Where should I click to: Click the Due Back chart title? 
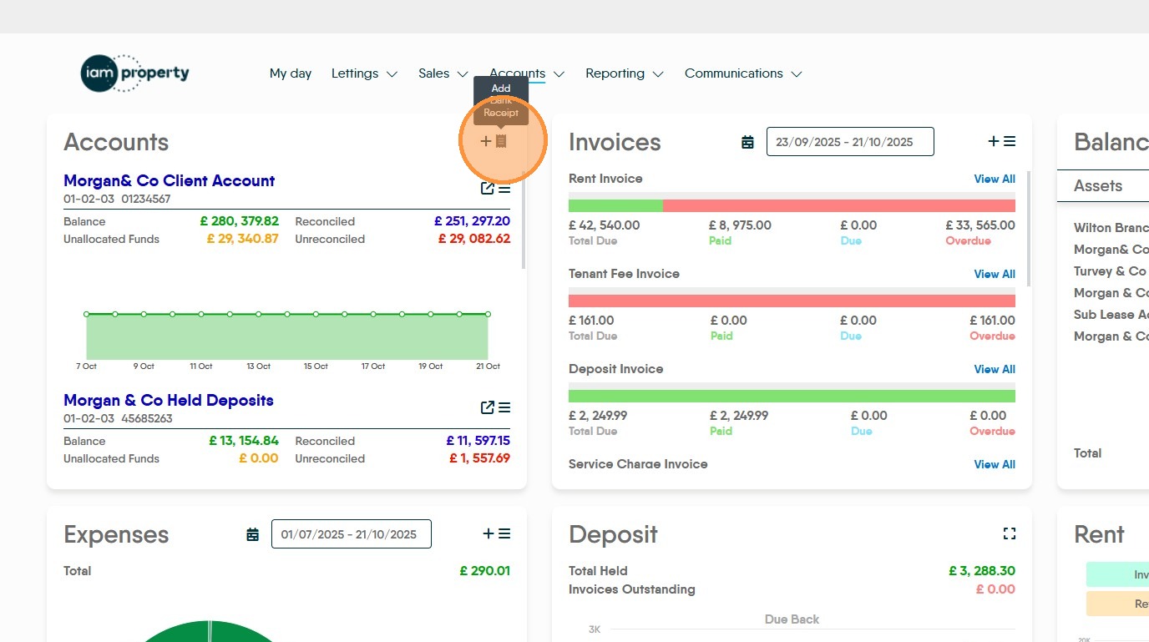pyautogui.click(x=792, y=619)
